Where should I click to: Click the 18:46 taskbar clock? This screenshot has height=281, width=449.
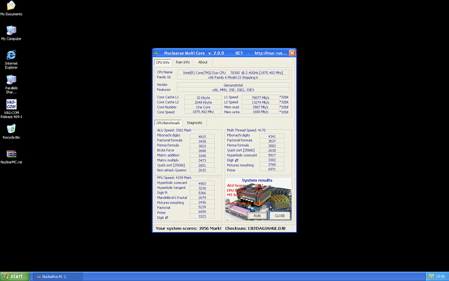pos(441,277)
